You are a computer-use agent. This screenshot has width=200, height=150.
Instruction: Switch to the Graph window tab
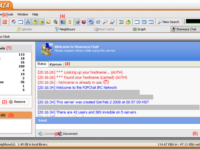(139, 29)
